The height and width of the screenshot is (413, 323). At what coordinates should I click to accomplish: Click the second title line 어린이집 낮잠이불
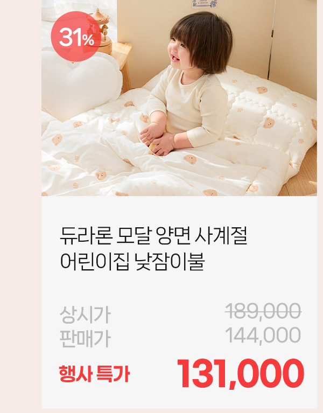[x=132, y=262]
